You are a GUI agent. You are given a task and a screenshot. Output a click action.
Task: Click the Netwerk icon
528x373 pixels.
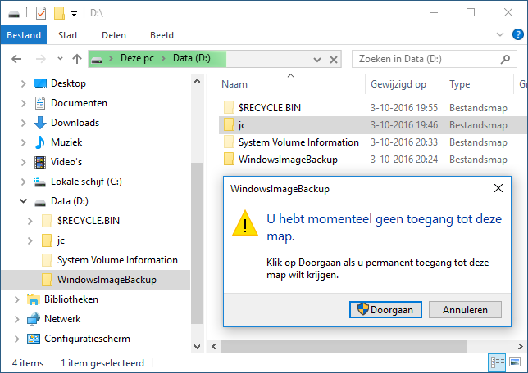point(34,319)
